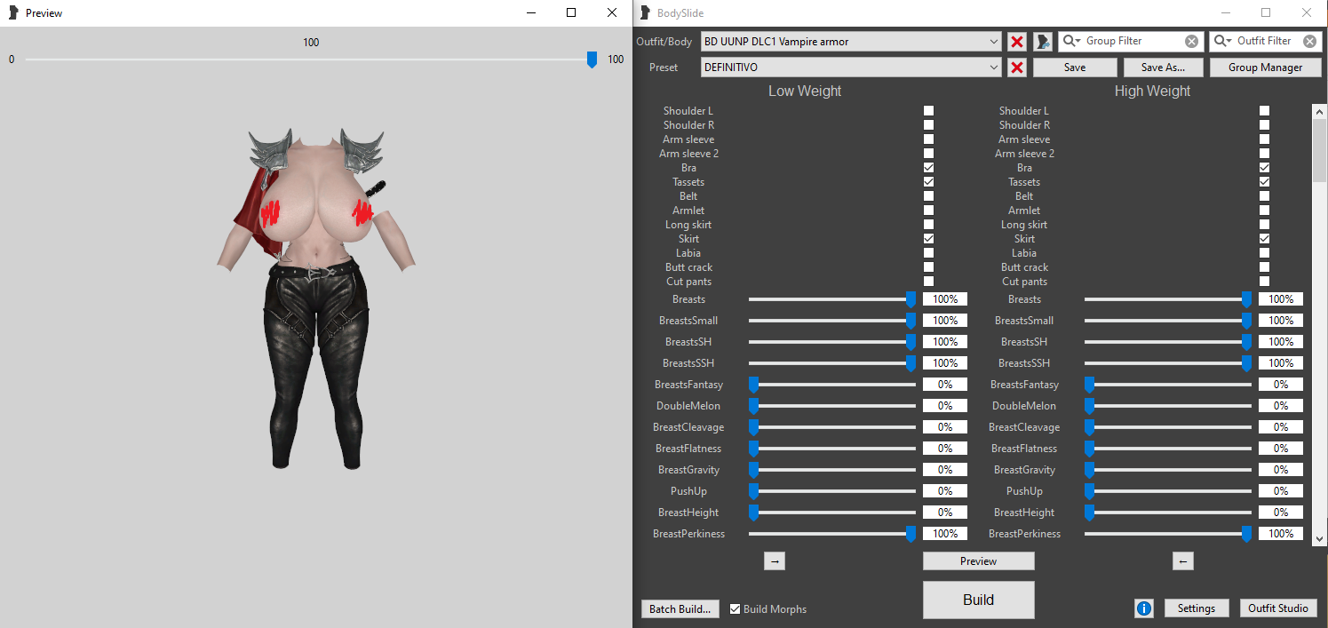
Task: Toggle Low Weight Tassets checkbox
Action: point(928,182)
